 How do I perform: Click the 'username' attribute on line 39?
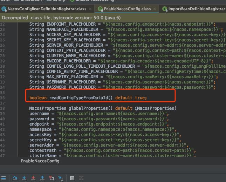[39, 114]
